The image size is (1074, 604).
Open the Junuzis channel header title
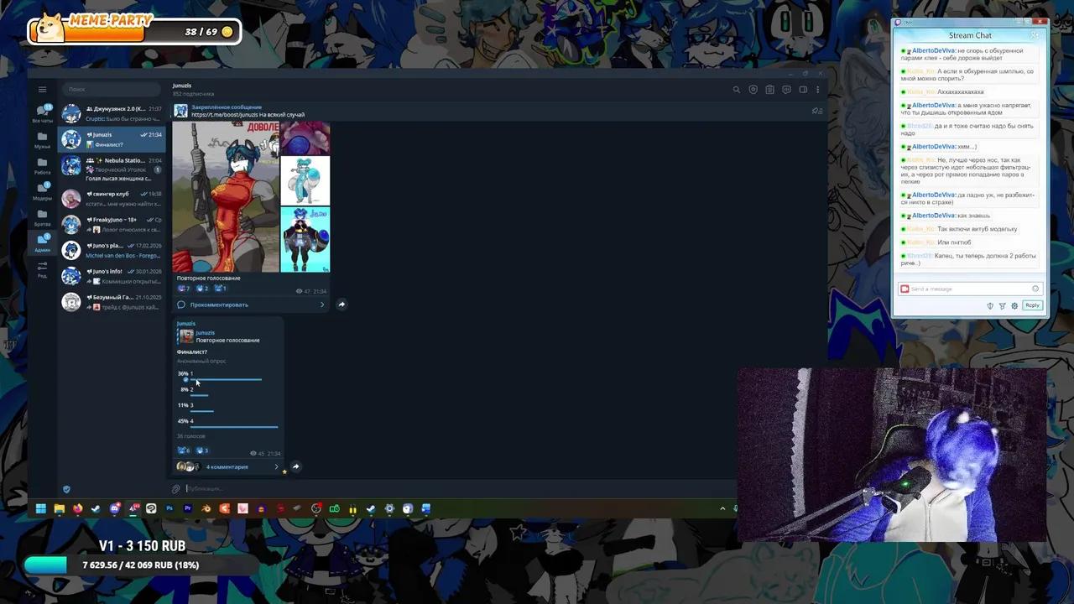click(182, 86)
